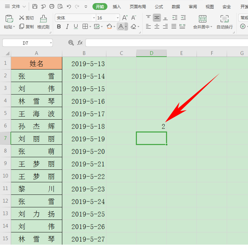
Task: Apply font color A icon
Action: (121, 26)
